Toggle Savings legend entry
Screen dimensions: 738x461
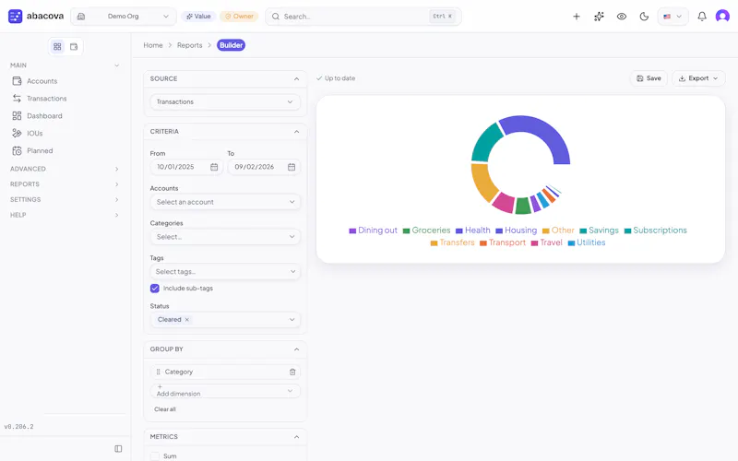[x=599, y=230]
